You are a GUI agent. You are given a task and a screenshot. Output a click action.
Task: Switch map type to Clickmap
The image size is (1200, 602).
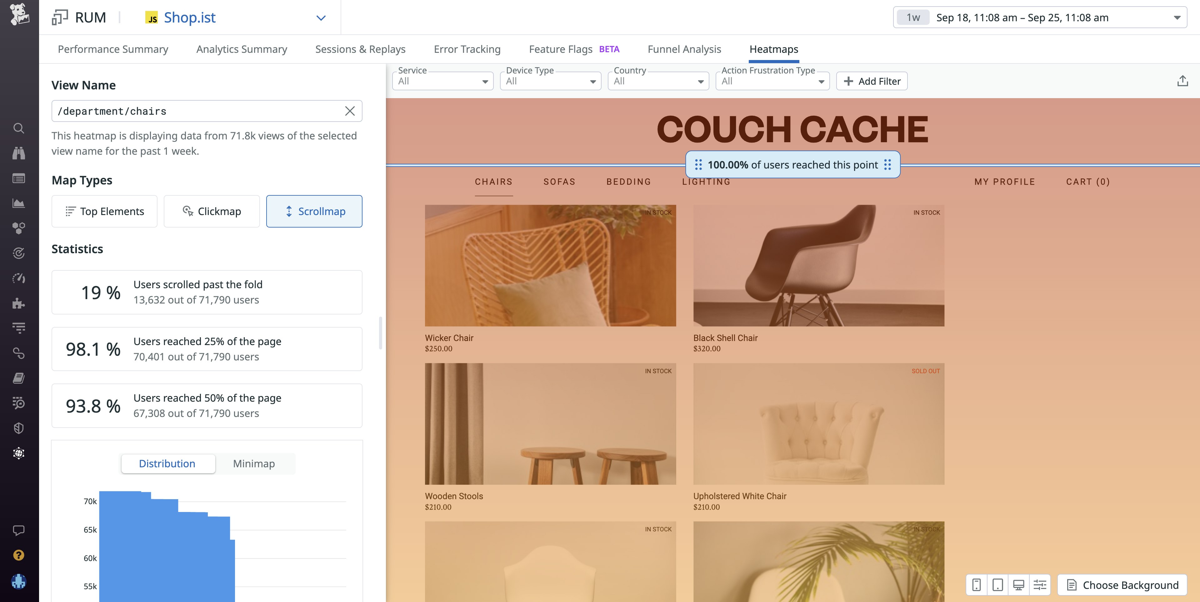tap(212, 211)
